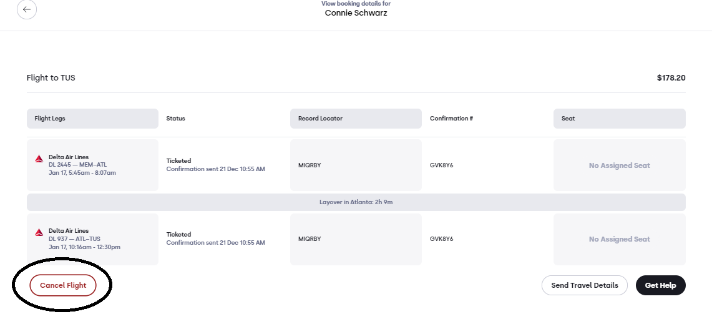Cancel the flight booking
The height and width of the screenshot is (319, 712).
tap(63, 285)
